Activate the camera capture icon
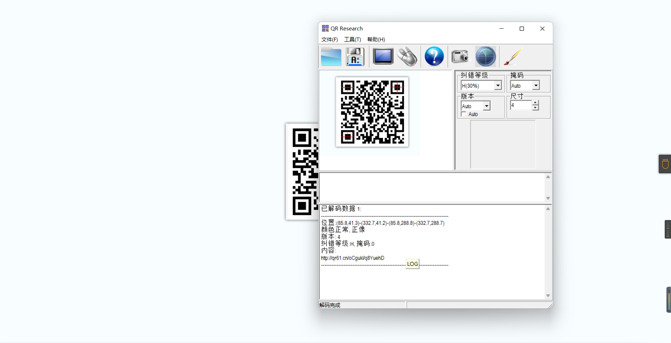671x343 pixels. pyautogui.click(x=460, y=56)
